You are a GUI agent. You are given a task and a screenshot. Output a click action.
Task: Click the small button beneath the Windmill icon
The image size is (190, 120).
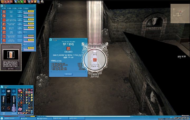pyautogui.click(x=68, y=52)
